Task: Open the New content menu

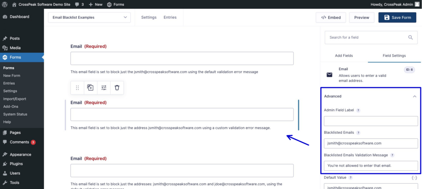Action: click(x=96, y=4)
